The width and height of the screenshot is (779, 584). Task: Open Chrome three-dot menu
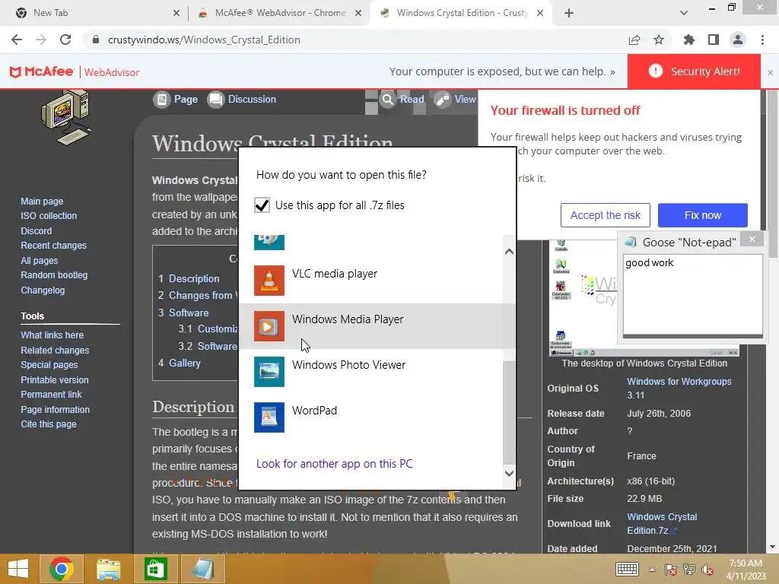click(762, 40)
